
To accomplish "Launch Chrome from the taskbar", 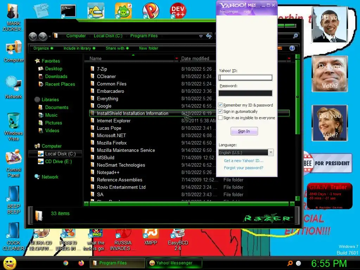I will [66, 263].
